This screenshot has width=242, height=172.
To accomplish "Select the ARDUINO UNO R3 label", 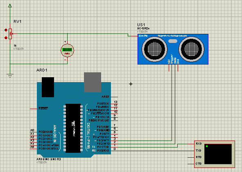I will click(49, 159).
